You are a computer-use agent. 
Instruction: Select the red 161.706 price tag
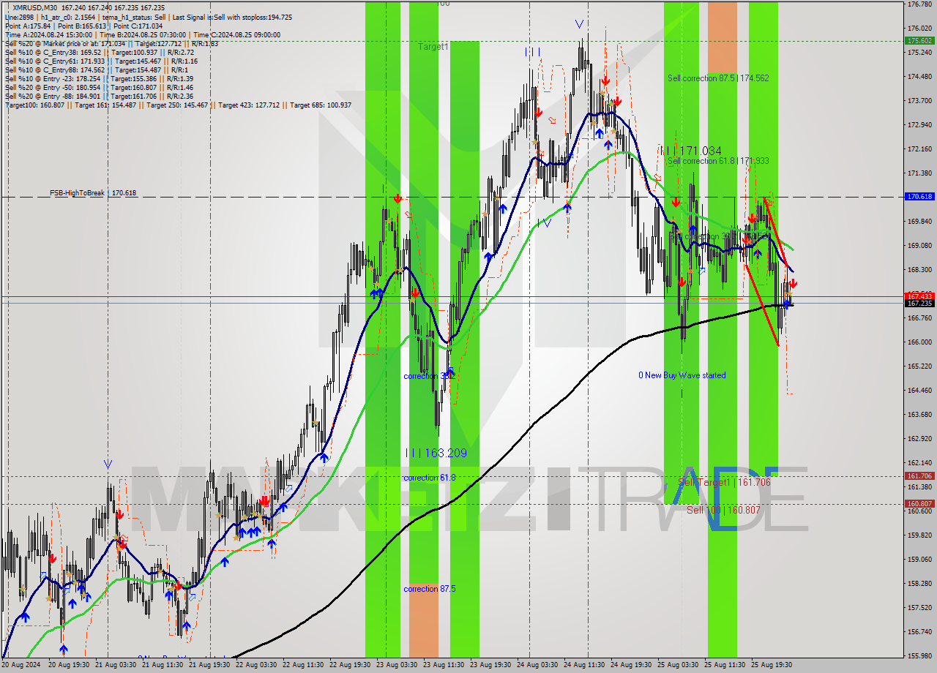click(919, 476)
